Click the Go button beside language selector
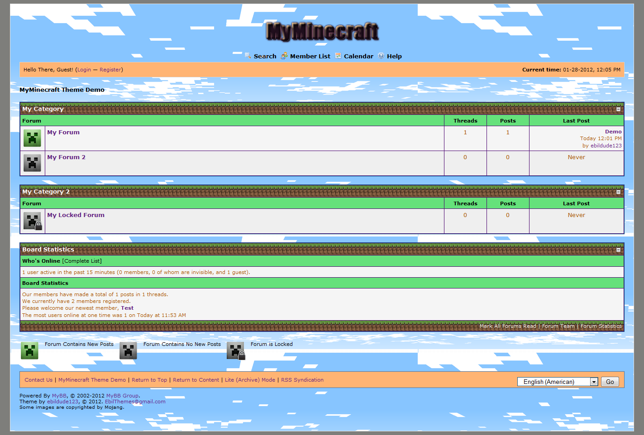 tap(610, 382)
